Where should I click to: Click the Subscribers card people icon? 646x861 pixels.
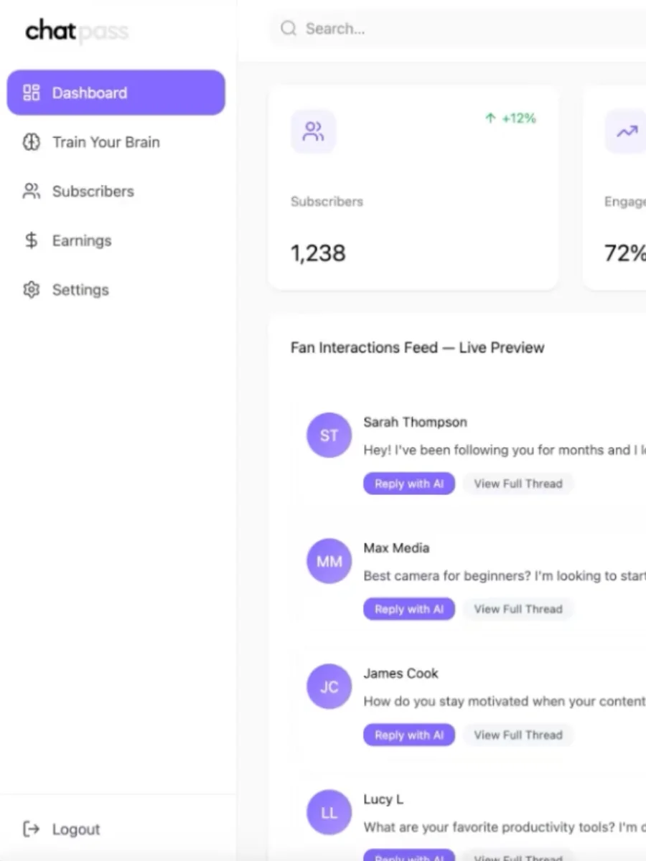coord(313,131)
